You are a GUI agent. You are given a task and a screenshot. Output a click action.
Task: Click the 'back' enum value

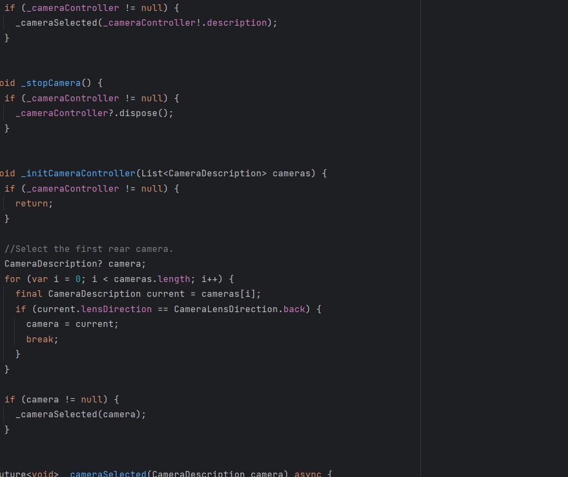pyautogui.click(x=294, y=309)
